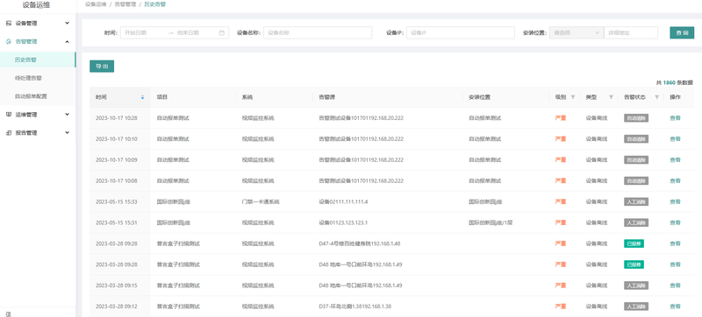The width and height of the screenshot is (702, 317).
Task: Click the 运维管理 sidebar icon
Action: pyautogui.click(x=9, y=115)
